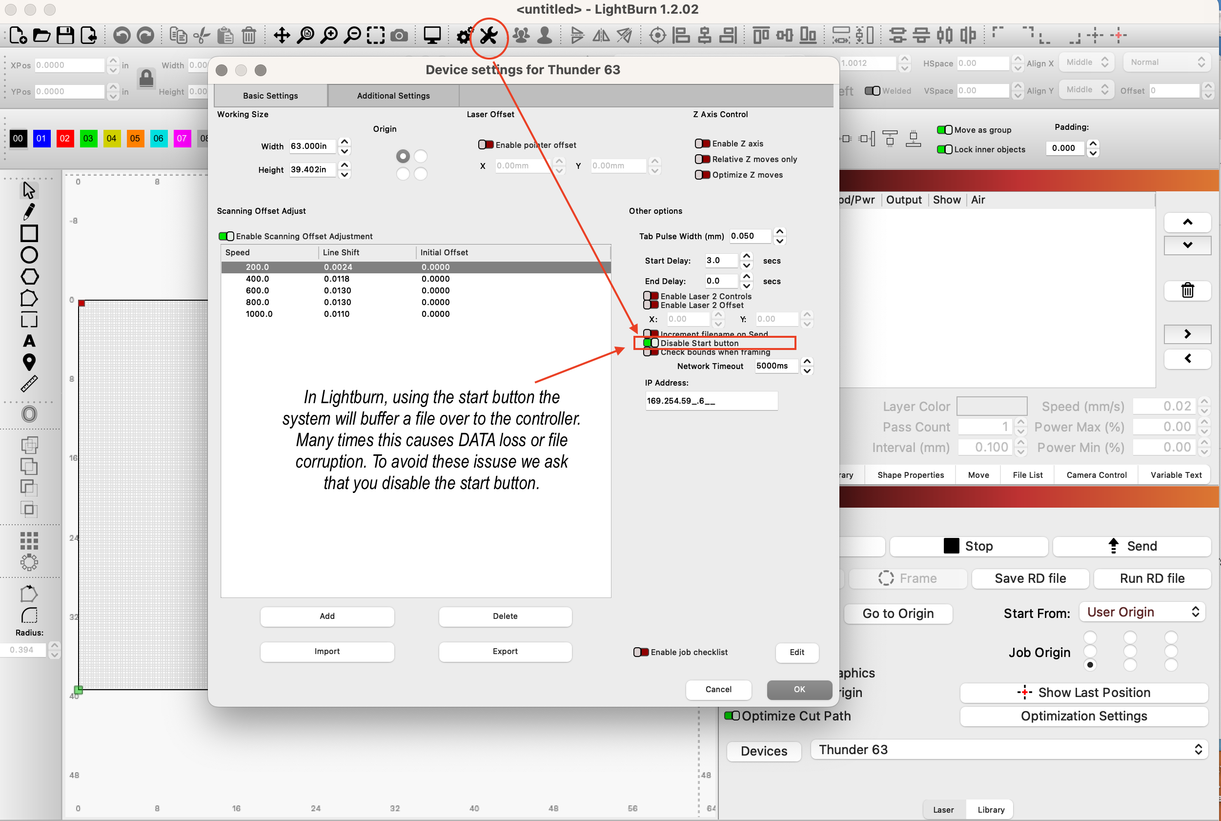Select the top-left Origin radio button
The image size is (1221, 821).
point(403,156)
